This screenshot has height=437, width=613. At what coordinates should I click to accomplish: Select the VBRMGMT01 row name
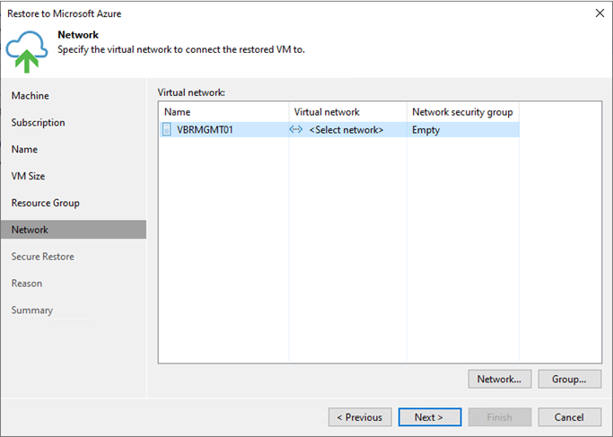point(205,130)
